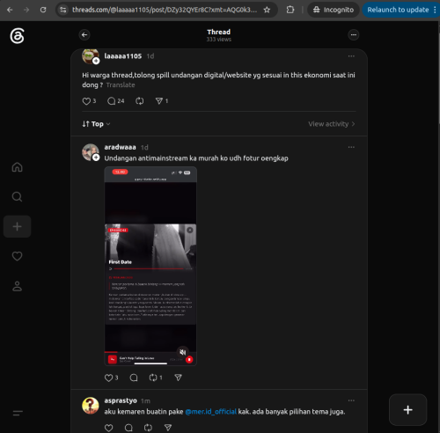
Task: Open aradwaaa's username link
Action: (120, 147)
